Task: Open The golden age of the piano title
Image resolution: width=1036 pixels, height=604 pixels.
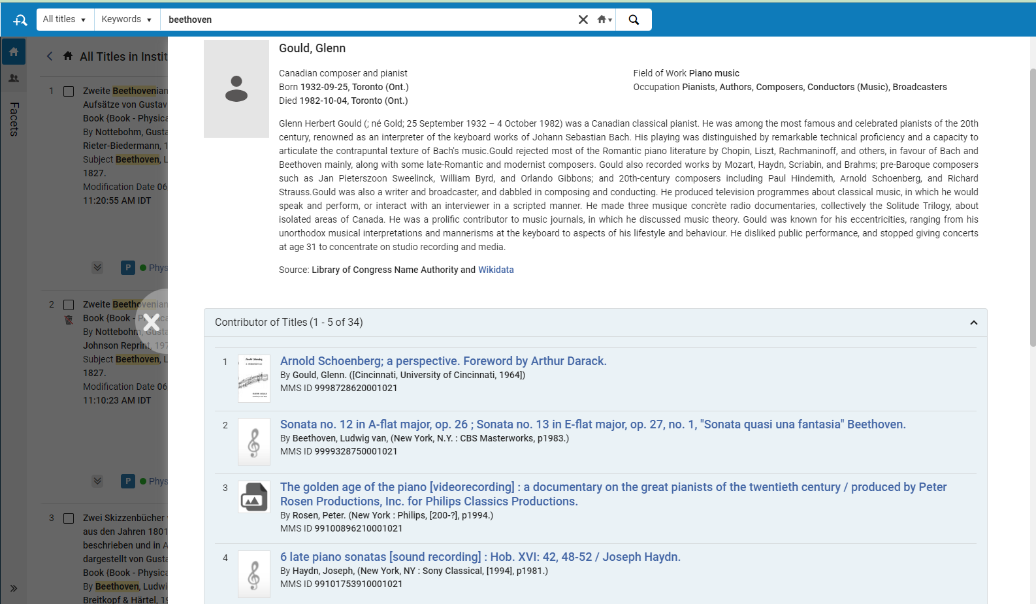Action: click(x=613, y=494)
